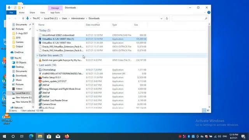Click the Back navigation arrow
The width and height of the screenshot is (249, 140).
click(x=9, y=18)
